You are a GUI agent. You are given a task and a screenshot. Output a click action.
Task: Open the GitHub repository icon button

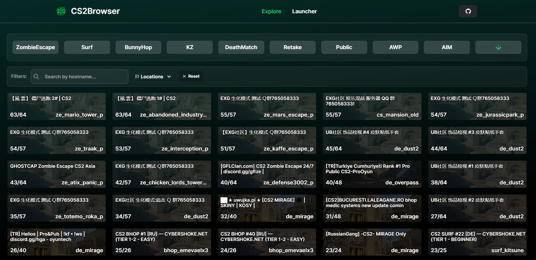[468, 11]
